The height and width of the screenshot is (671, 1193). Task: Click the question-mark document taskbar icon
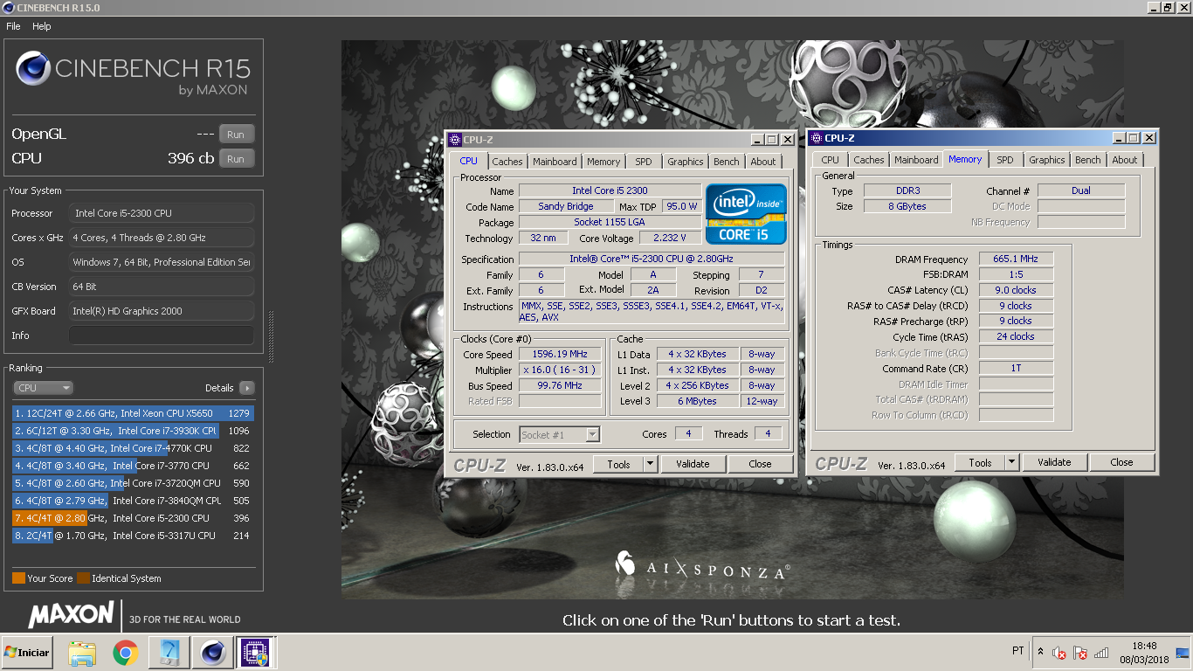pos(169,653)
